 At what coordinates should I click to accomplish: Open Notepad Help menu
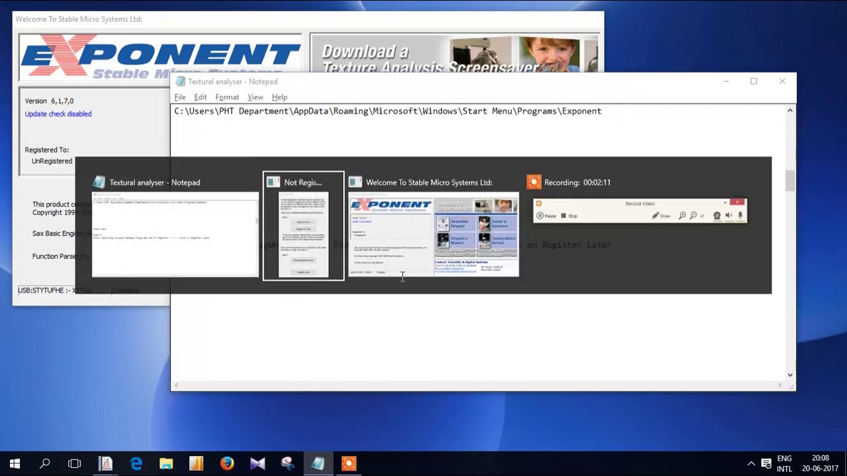pos(279,97)
